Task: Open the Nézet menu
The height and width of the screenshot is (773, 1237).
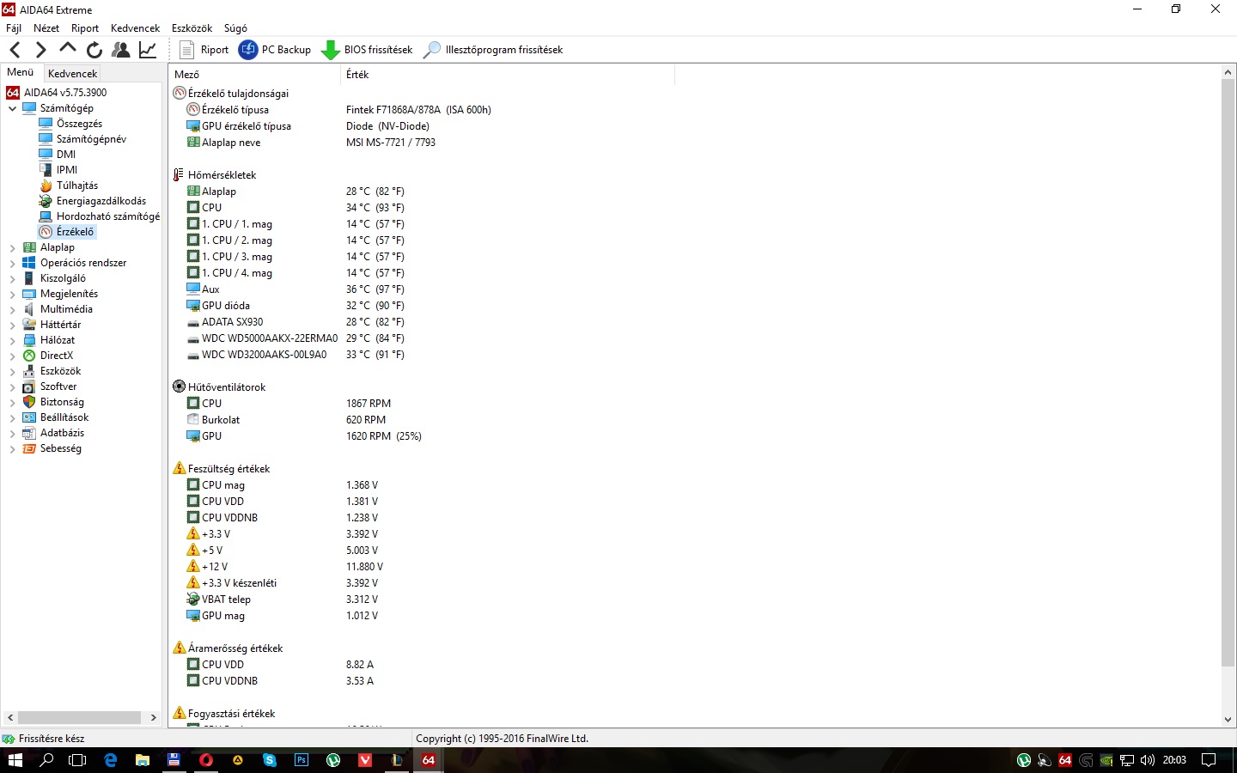Action: (46, 28)
